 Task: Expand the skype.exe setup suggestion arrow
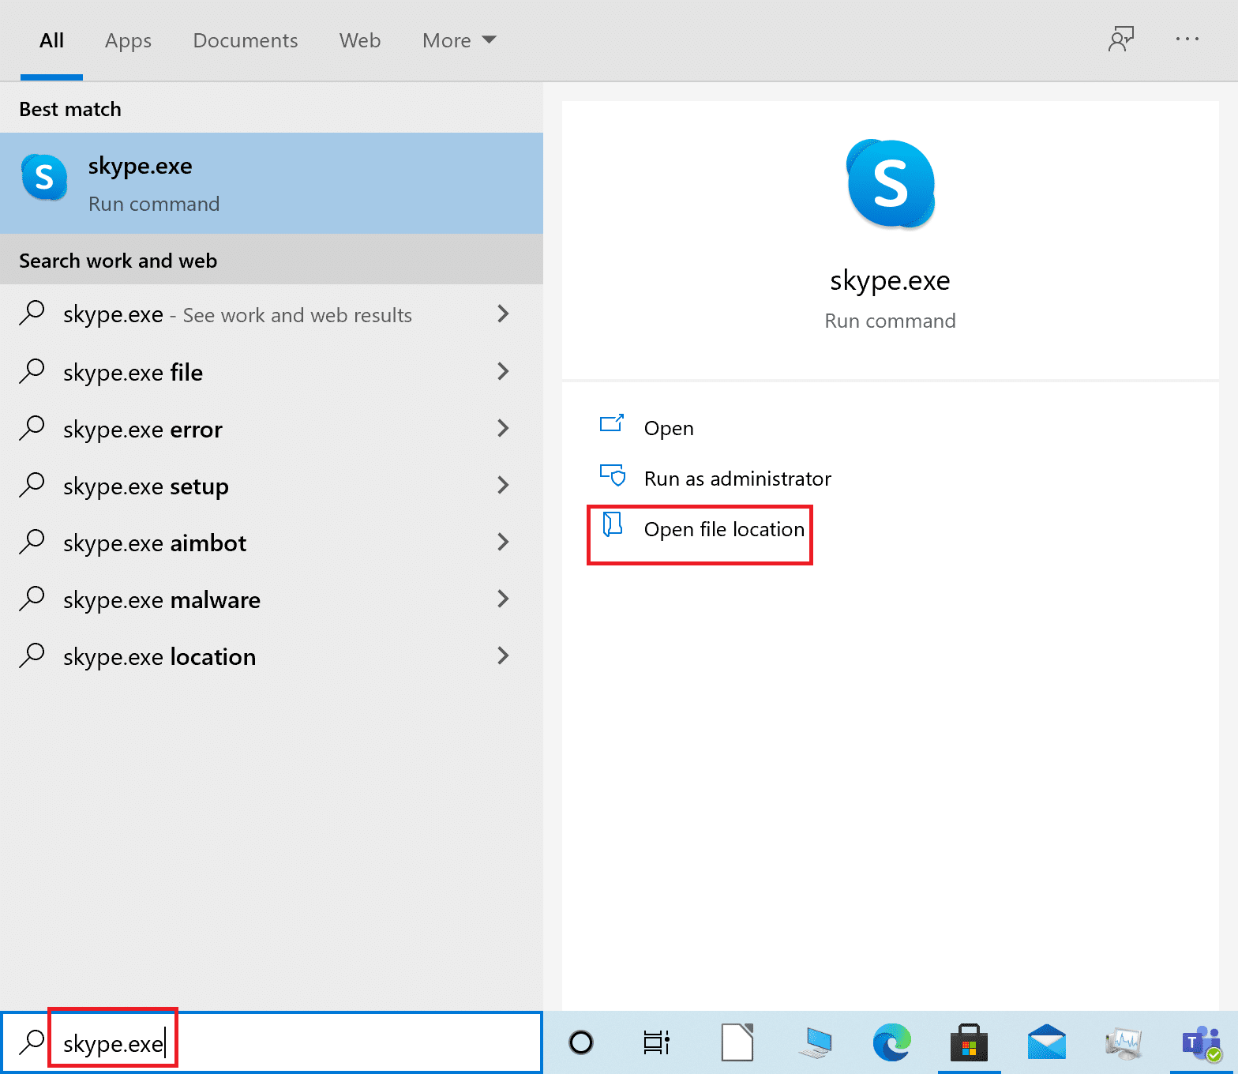(x=503, y=486)
